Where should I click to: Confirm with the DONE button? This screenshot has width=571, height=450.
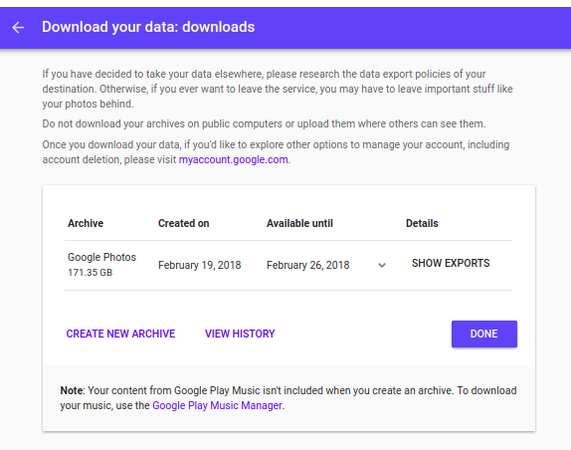tap(484, 334)
